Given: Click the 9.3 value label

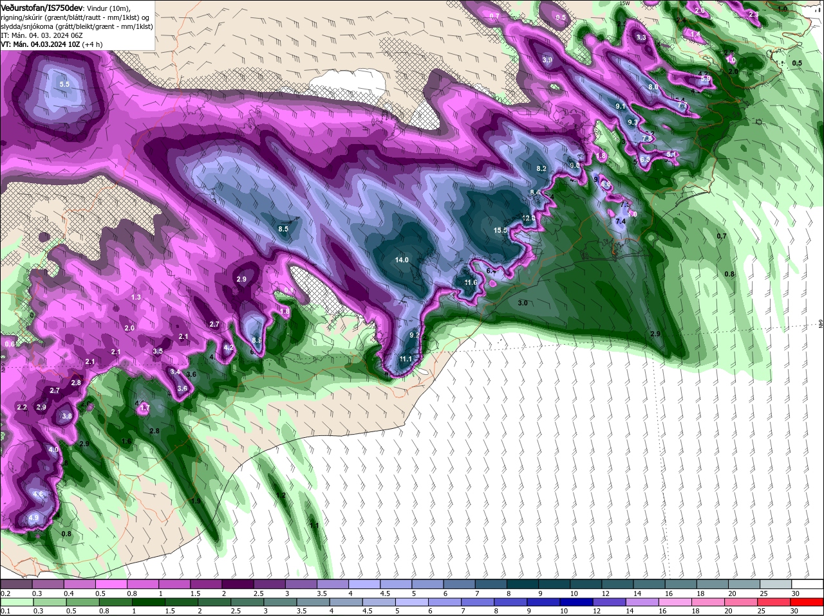Looking at the screenshot, I should 633,122.
